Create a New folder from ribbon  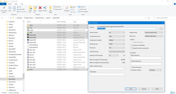pos(50,9)
